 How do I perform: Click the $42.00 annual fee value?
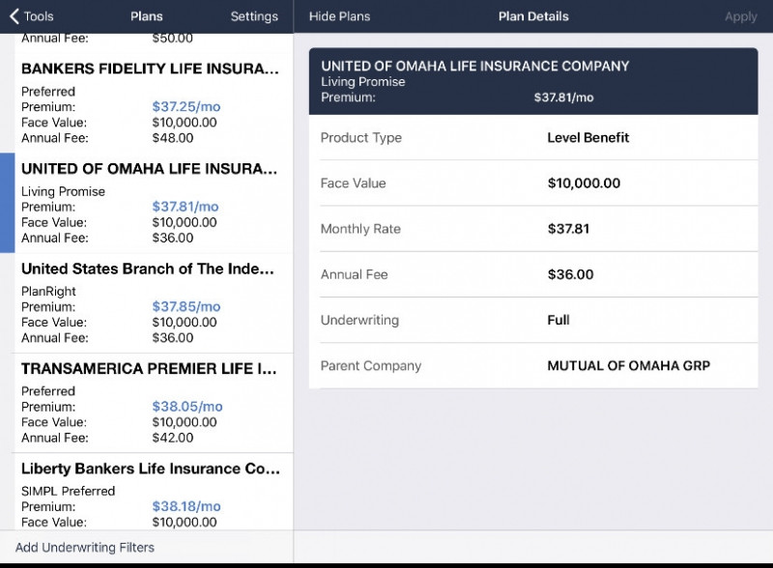(173, 438)
